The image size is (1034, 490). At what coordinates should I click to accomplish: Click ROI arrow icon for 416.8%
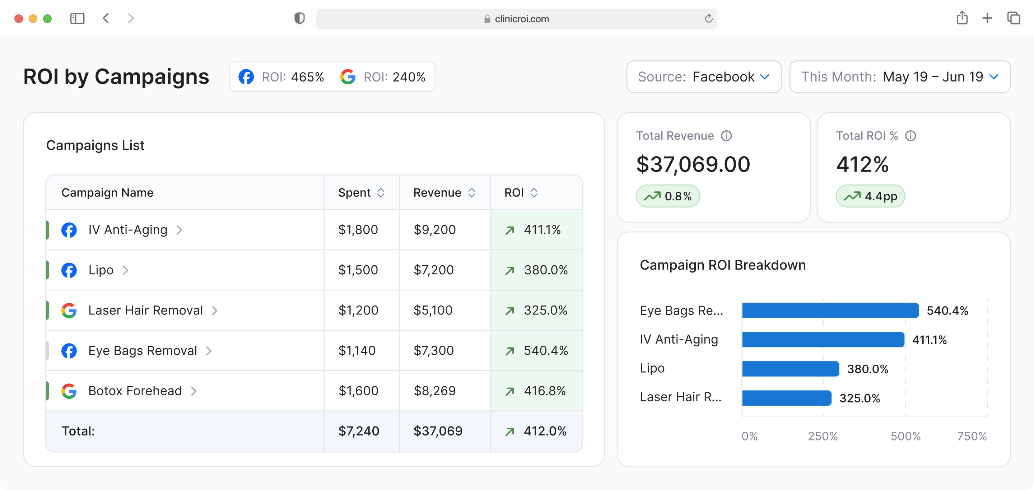point(510,391)
